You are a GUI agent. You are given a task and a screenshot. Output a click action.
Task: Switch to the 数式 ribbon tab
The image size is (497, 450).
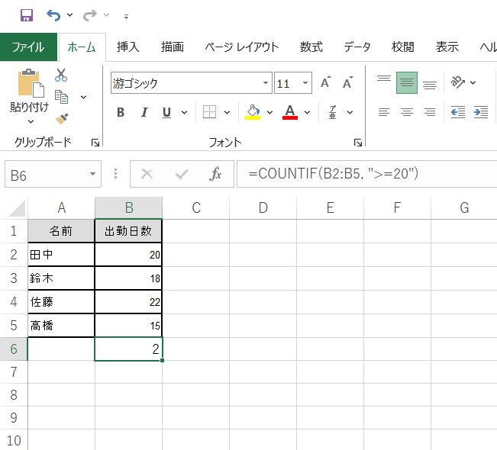pos(311,47)
